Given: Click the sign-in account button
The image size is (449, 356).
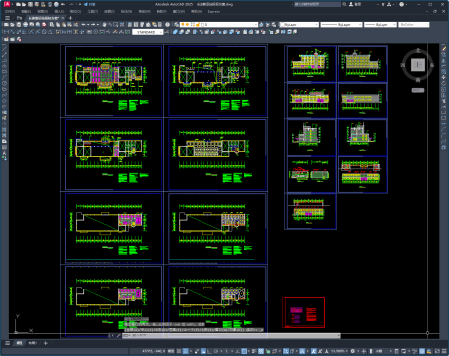Looking at the screenshot, I should point(355,4).
